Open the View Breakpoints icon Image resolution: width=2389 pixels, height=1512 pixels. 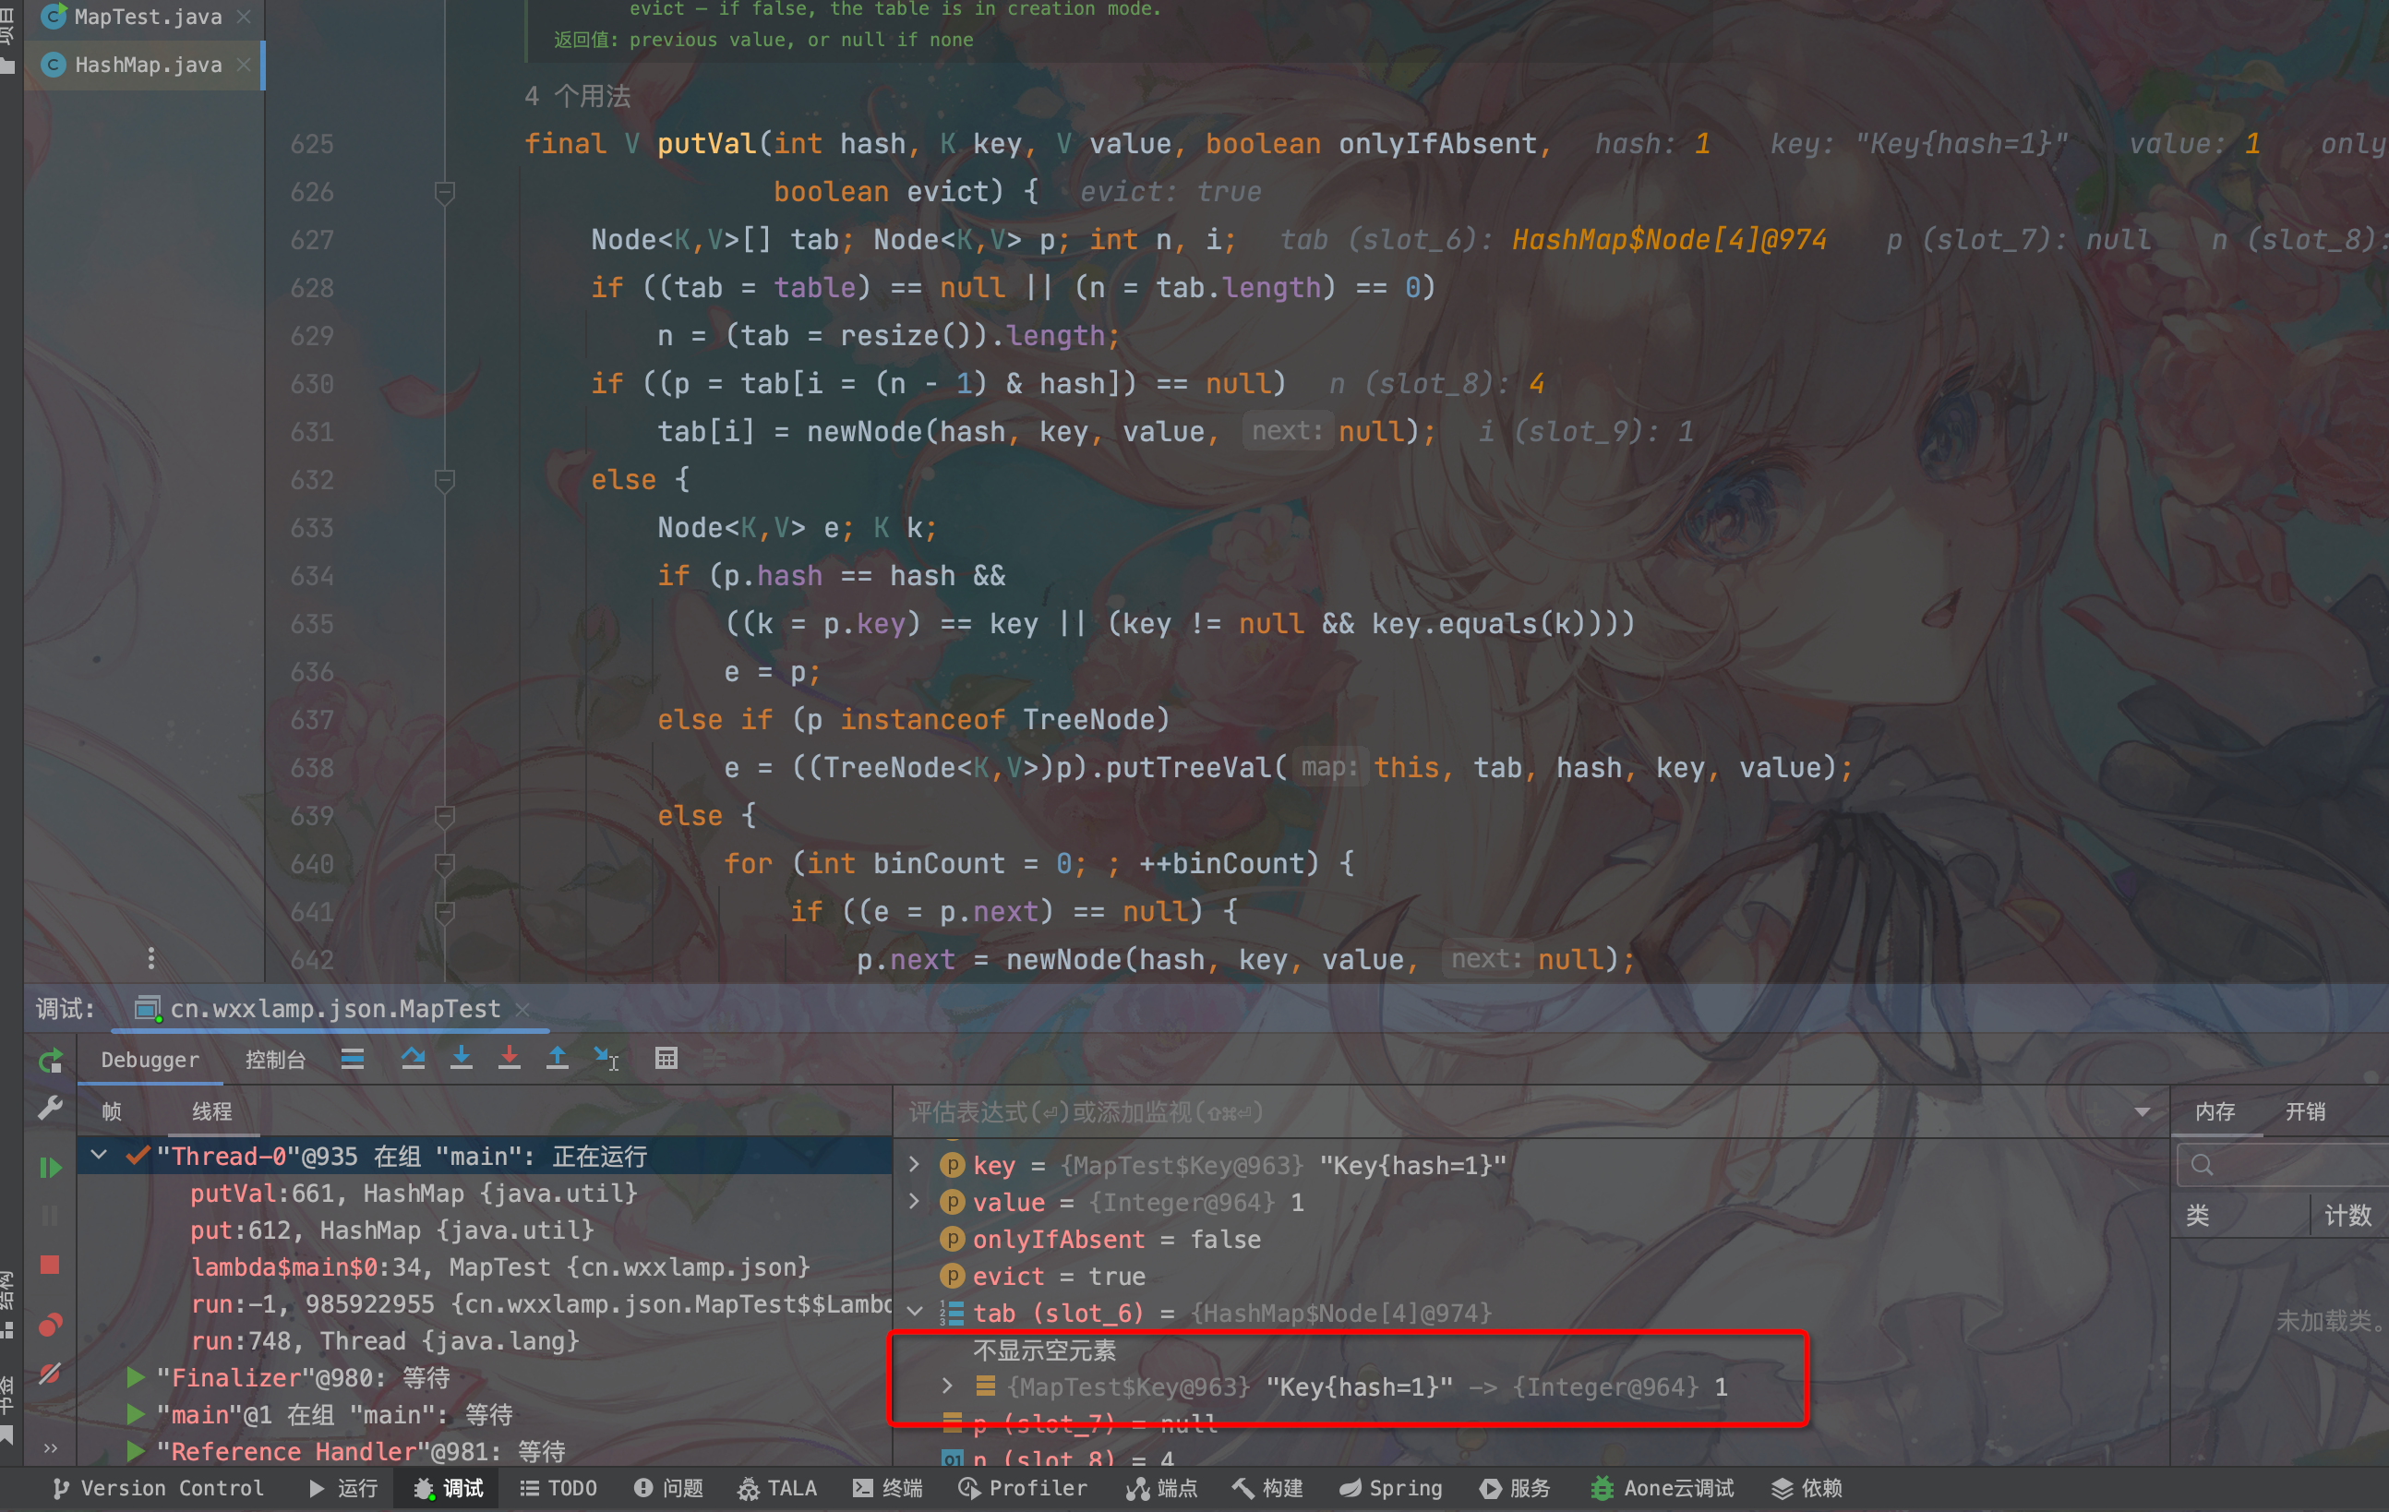click(x=50, y=1325)
